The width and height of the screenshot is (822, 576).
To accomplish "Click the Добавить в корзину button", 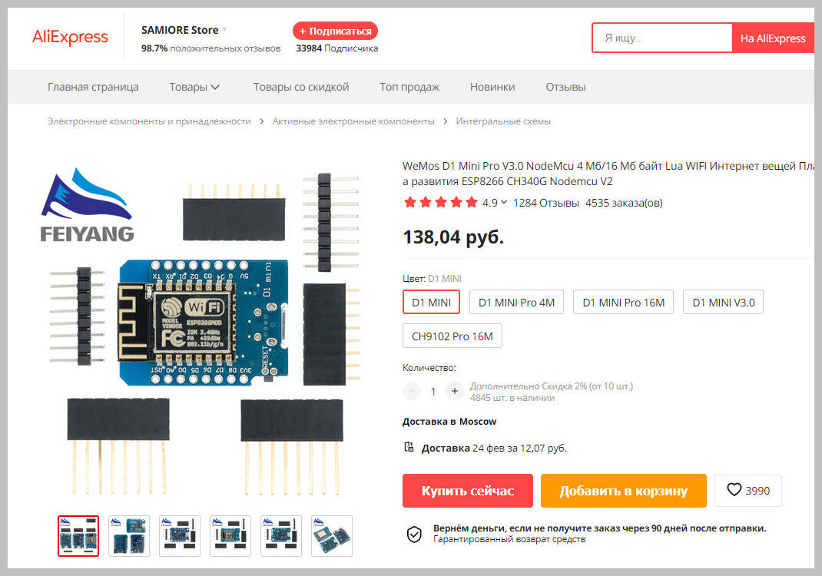I will coord(623,491).
